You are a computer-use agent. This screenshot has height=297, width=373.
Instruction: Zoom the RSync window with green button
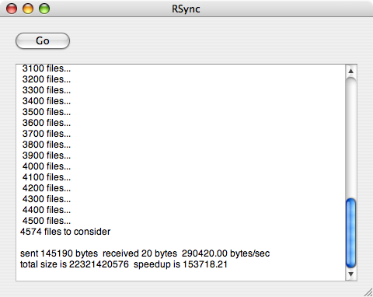pyautogui.click(x=44, y=9)
